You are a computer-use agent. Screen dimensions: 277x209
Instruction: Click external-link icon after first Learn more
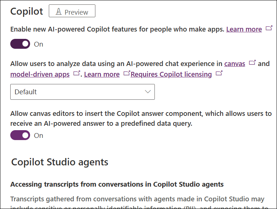[x=269, y=28]
